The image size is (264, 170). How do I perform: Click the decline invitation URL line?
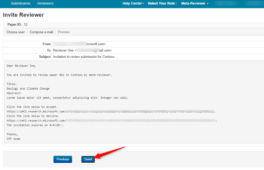click(x=112, y=121)
